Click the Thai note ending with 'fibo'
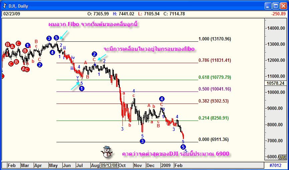Screen dimensions: 289x170 point(149,49)
